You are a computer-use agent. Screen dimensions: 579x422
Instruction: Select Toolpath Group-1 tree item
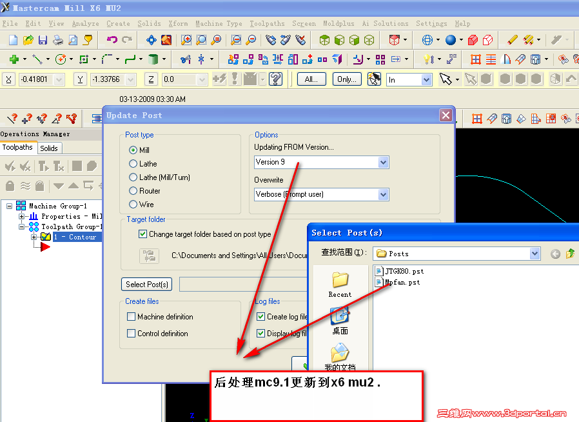pyautogui.click(x=72, y=226)
